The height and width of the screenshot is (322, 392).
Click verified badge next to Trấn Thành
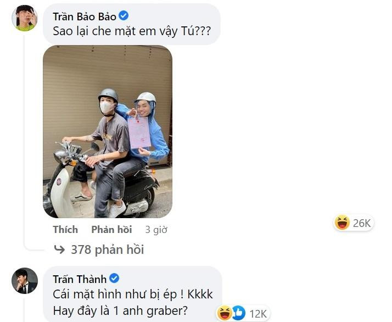pyautogui.click(x=114, y=278)
